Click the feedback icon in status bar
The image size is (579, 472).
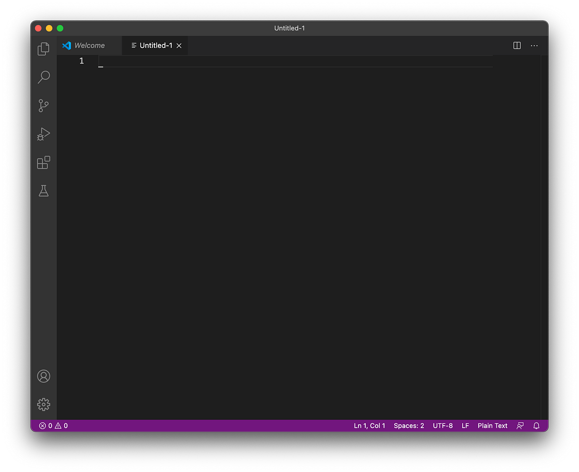click(x=520, y=426)
